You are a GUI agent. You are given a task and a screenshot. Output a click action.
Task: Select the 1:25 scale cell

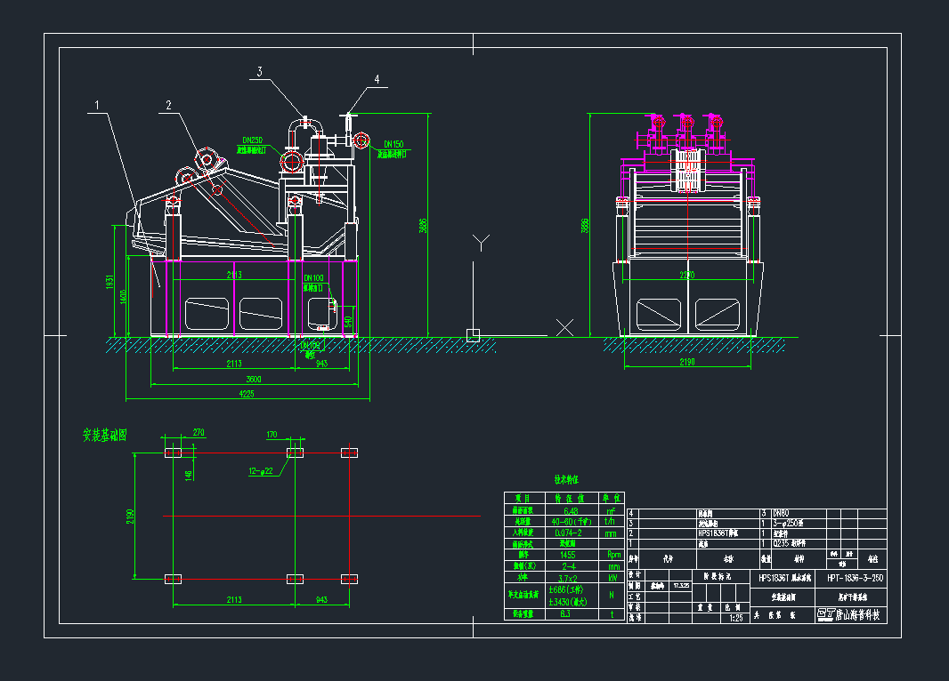pos(735,618)
